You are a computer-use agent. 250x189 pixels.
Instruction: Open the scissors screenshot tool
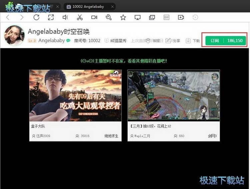point(80,17)
